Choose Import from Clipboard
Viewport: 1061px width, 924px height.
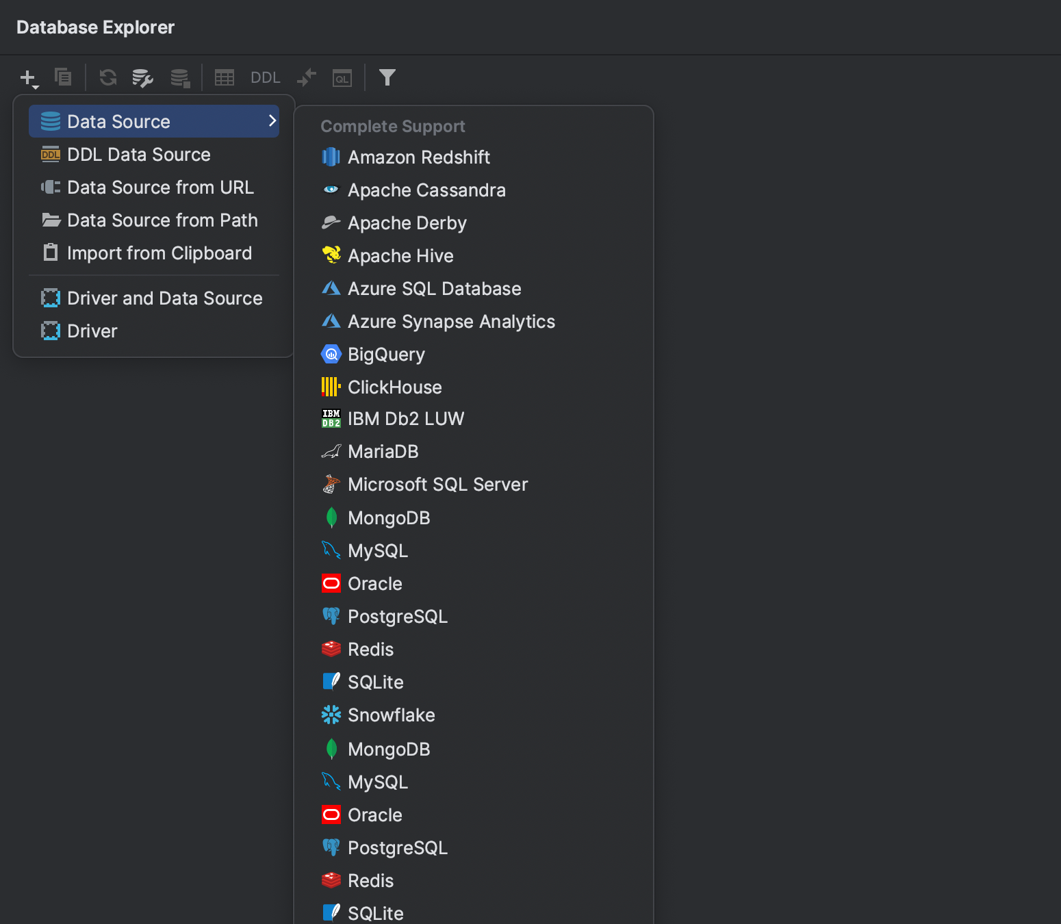click(x=159, y=253)
